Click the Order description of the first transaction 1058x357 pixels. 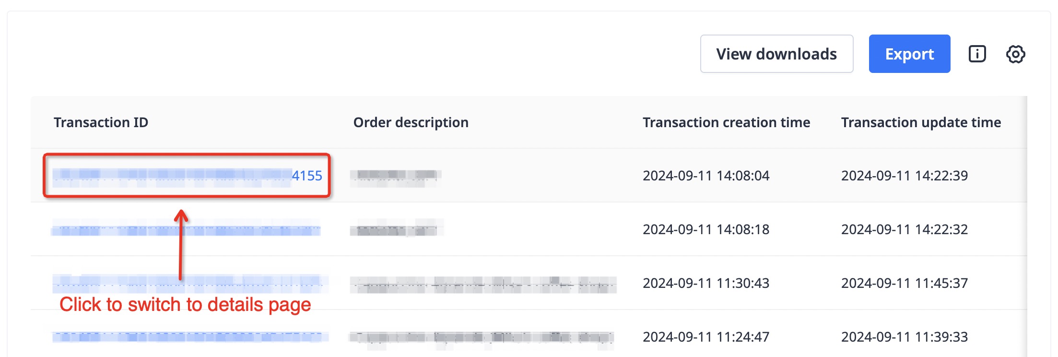396,176
